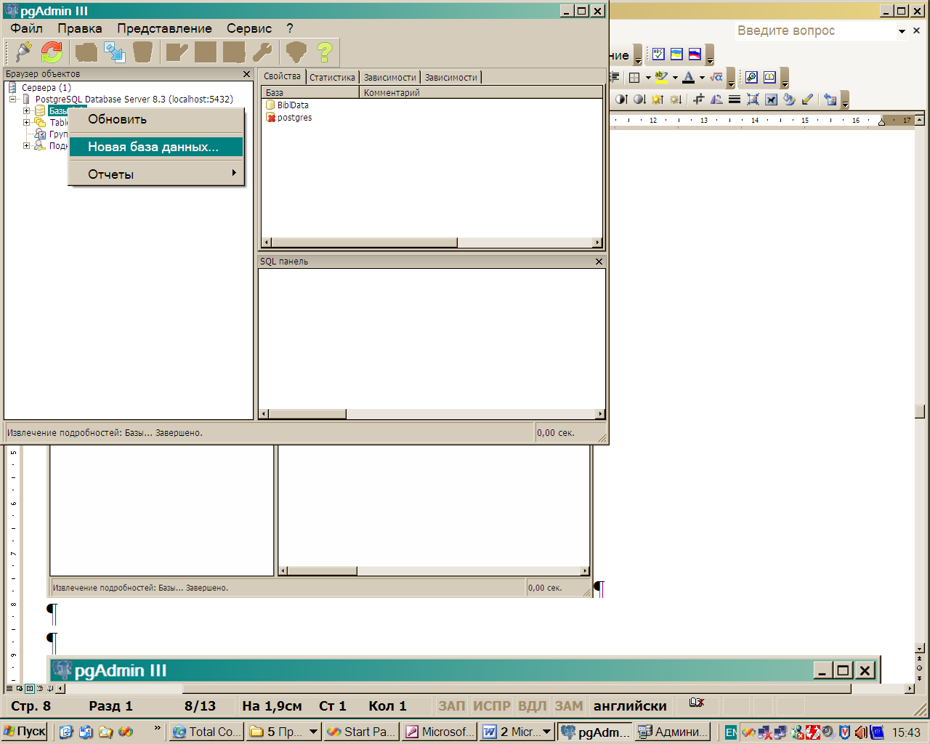Click the Russian flag language icon in Word
The image size is (930, 744).
click(x=695, y=54)
